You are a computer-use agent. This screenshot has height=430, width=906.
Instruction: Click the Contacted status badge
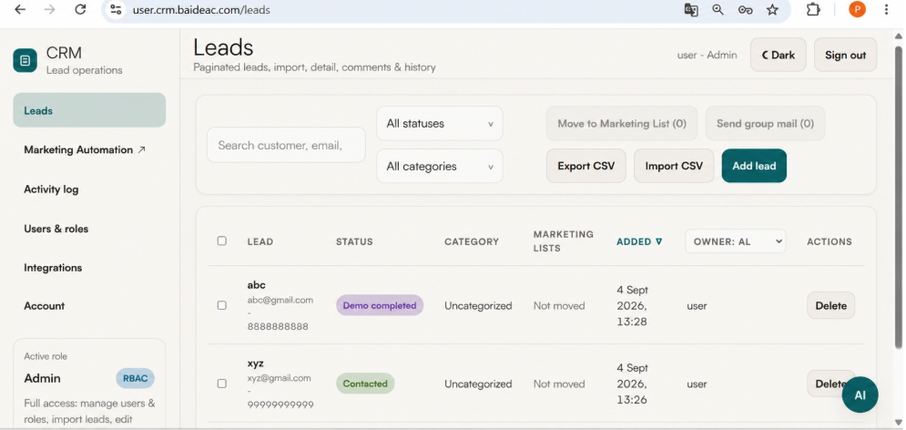click(x=365, y=384)
